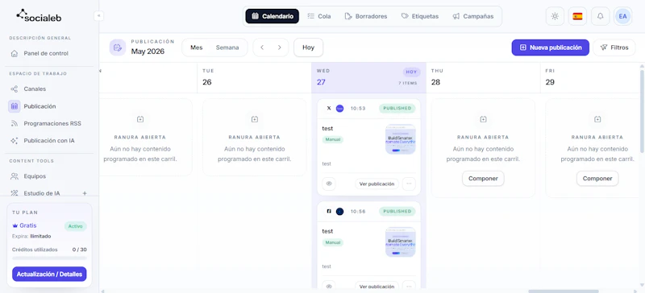Image resolution: width=645 pixels, height=293 pixels.
Task: Click the vertical scrollbar of the calendar
Action: tap(642, 111)
